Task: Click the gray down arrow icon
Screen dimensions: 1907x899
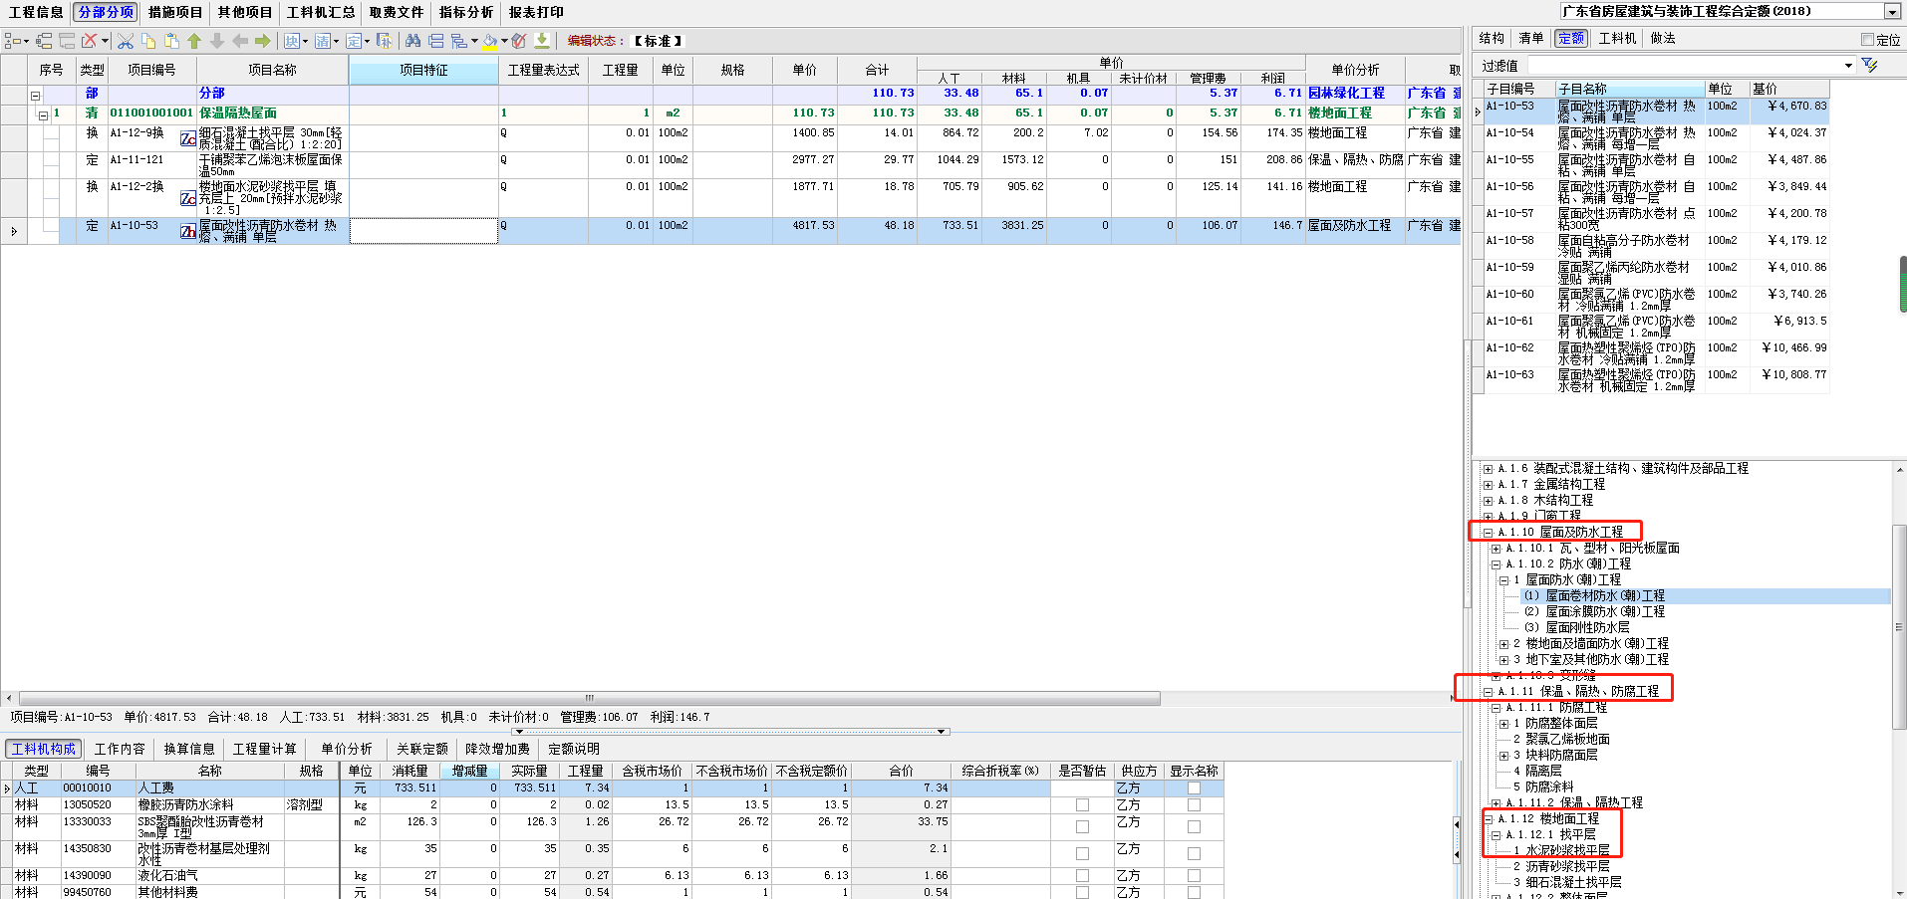Action: [x=217, y=41]
